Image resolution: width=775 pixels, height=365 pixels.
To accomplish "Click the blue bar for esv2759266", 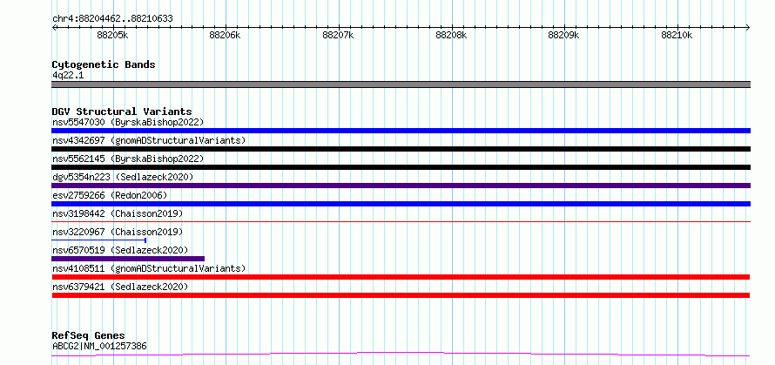I will pyautogui.click(x=401, y=204).
